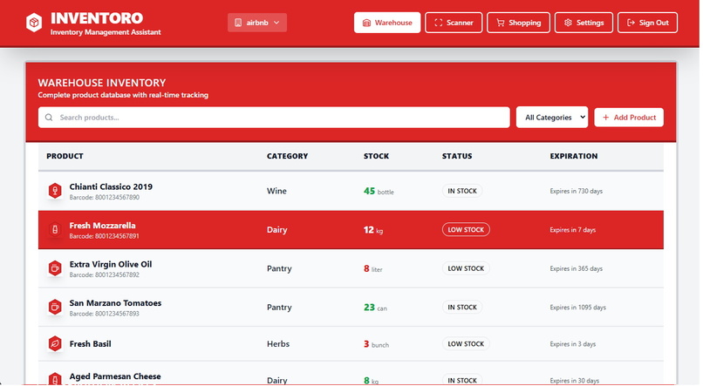The width and height of the screenshot is (703, 386).
Task: Click the PRODUCT column header
Action: click(65, 156)
